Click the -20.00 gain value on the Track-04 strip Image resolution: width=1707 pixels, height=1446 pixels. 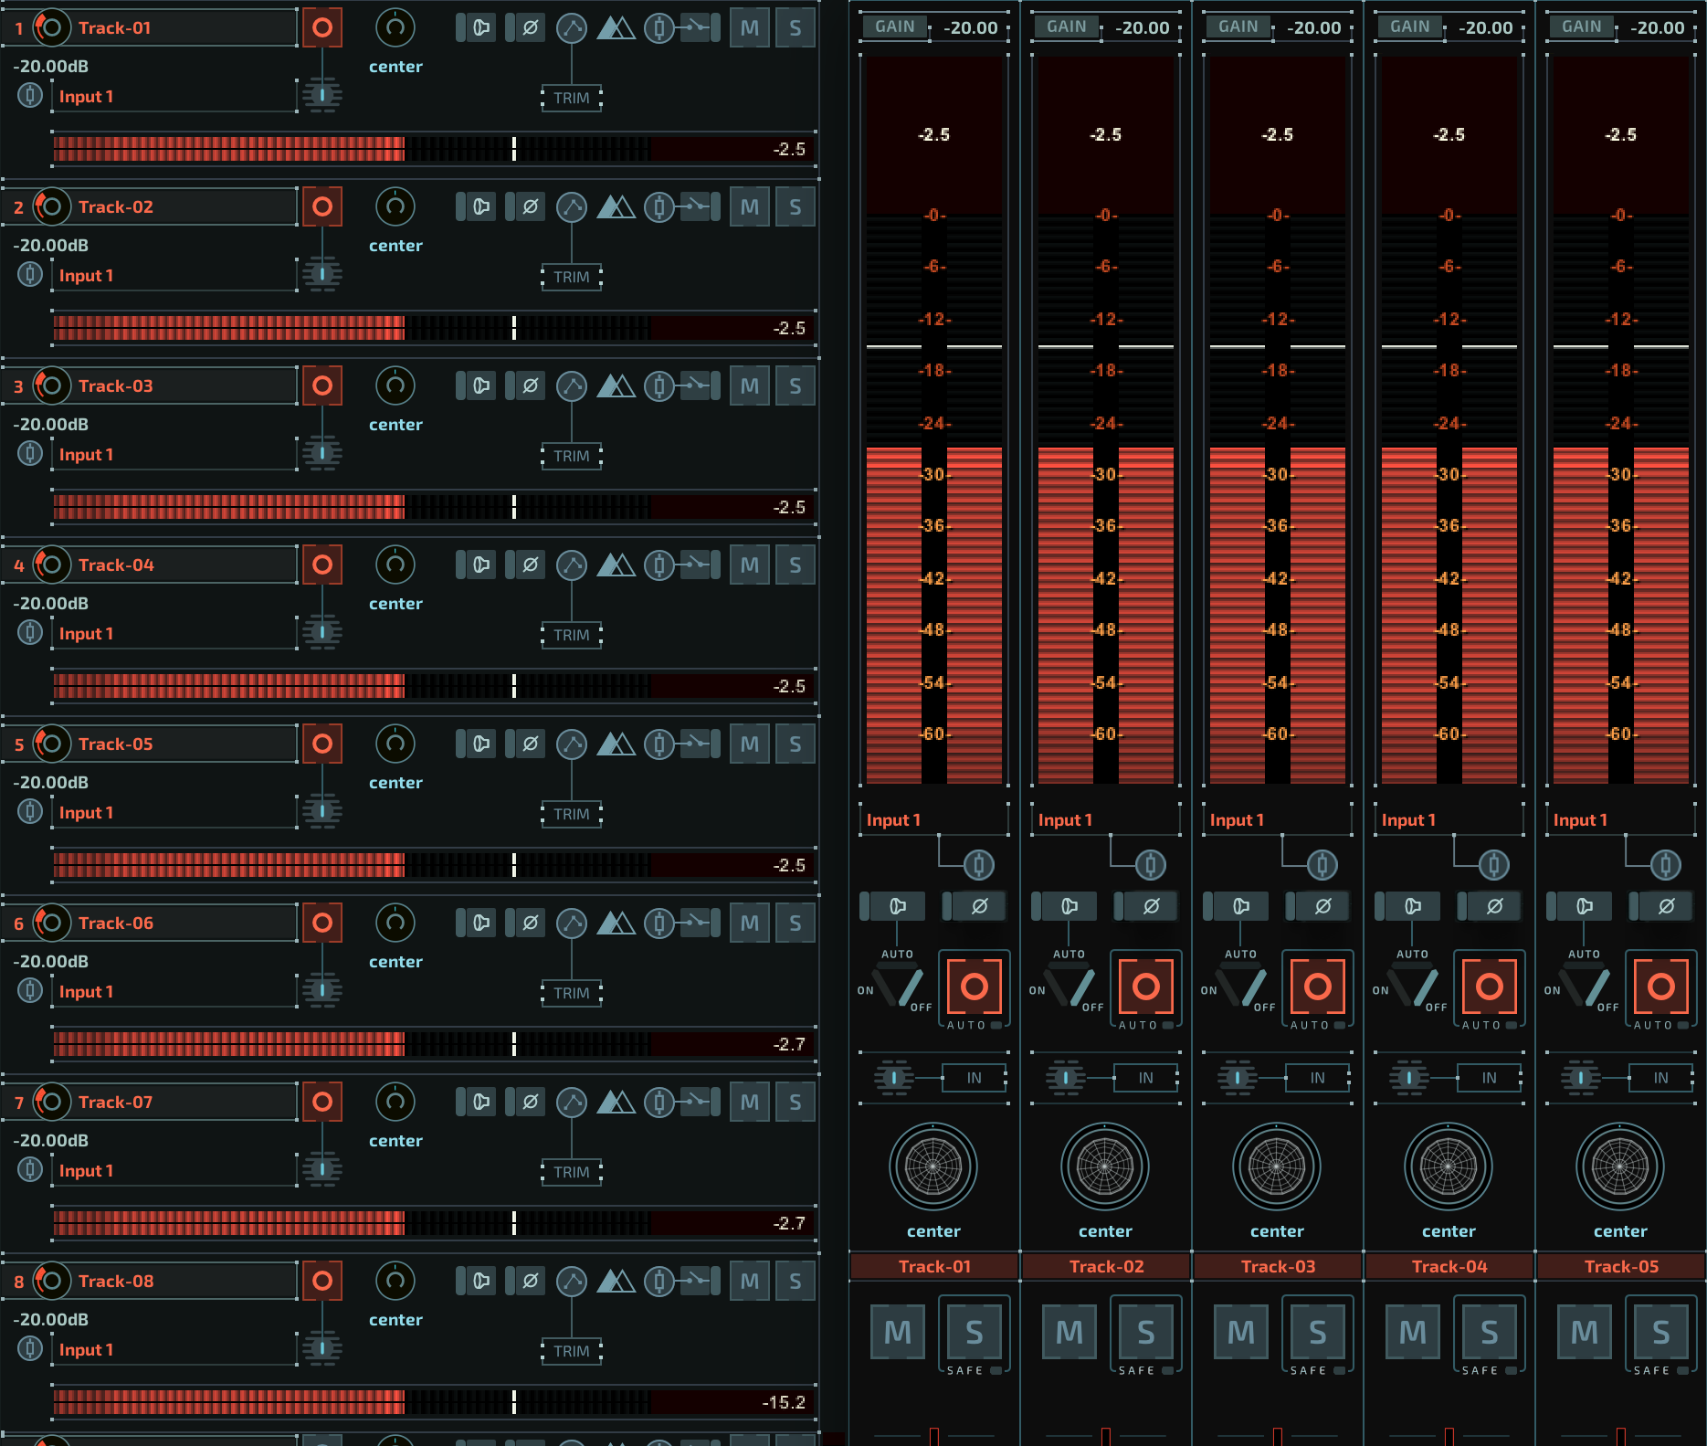(x=1486, y=27)
